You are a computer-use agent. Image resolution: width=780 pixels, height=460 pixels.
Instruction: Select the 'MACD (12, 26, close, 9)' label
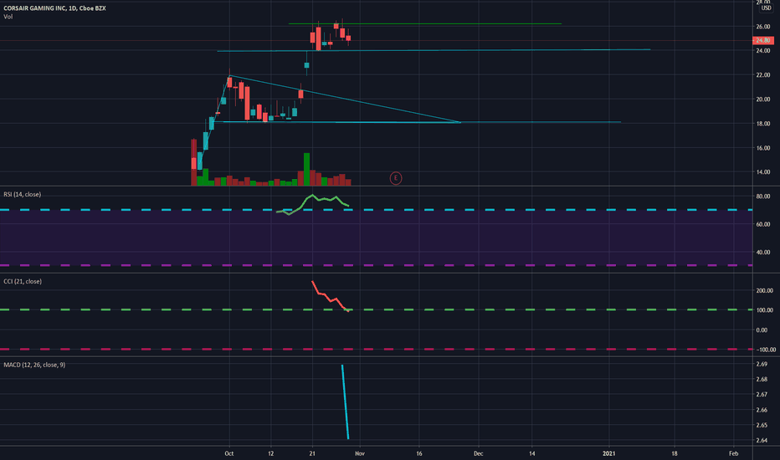pos(34,365)
